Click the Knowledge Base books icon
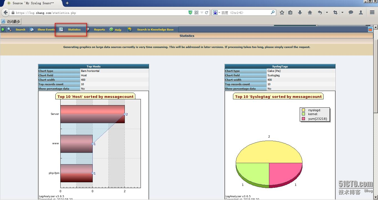Viewport: 378px width, 200px height. [130, 29]
